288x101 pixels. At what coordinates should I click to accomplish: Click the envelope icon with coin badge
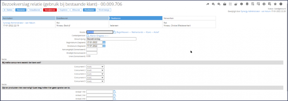pyautogui.click(x=213, y=4)
